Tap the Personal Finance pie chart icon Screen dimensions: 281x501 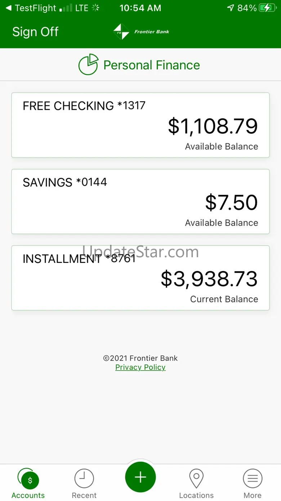pos(88,65)
